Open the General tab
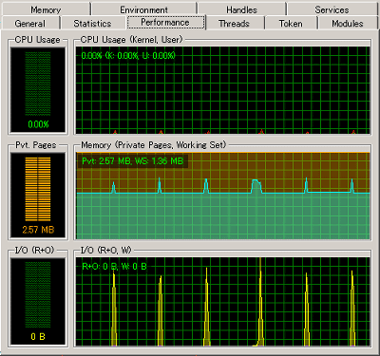Viewport: 380px width, 356px height. click(30, 24)
